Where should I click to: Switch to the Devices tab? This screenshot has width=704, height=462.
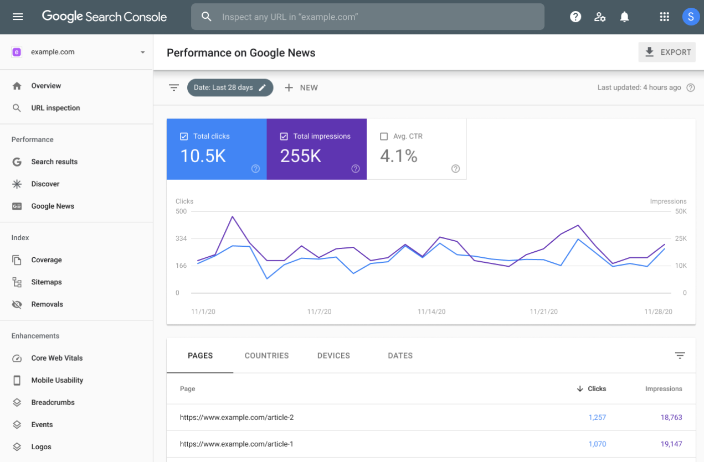(333, 356)
